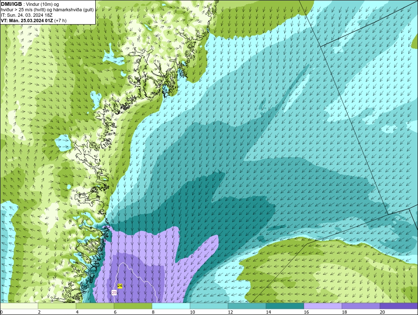Select the above 20 m/s dark purple swatch

coord(399,306)
